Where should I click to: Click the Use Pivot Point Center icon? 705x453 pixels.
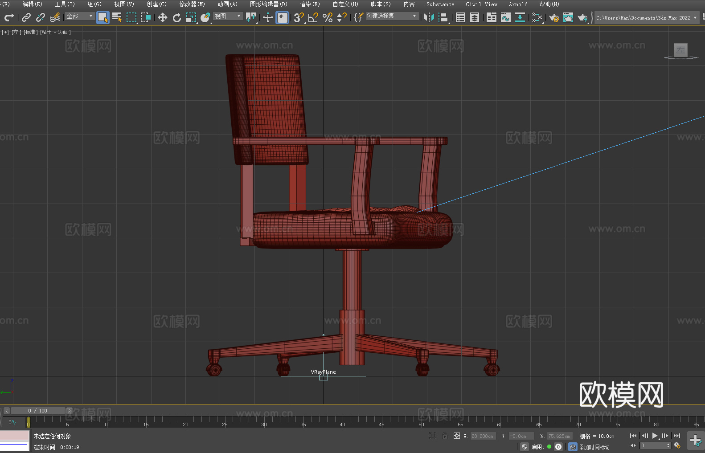[x=251, y=17]
